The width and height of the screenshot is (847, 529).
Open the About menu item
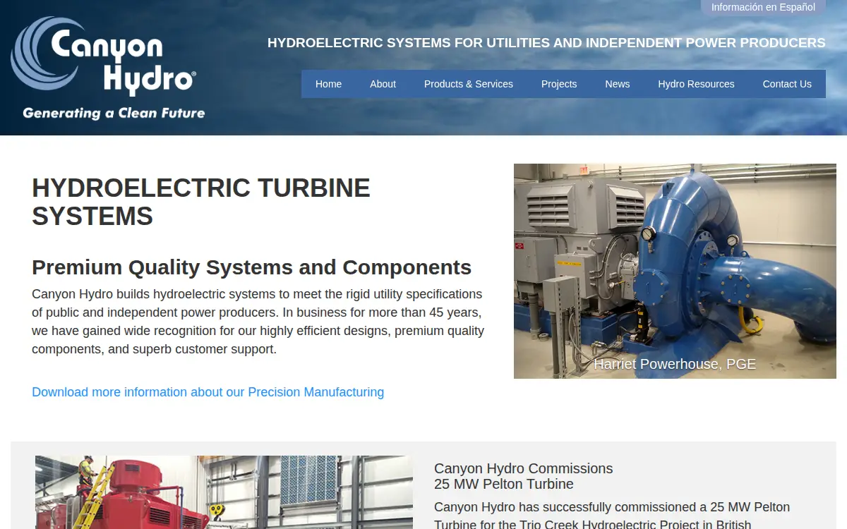click(383, 84)
